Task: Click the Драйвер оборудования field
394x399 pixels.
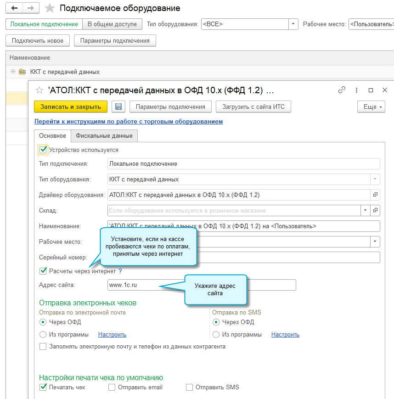Action: click(x=239, y=195)
